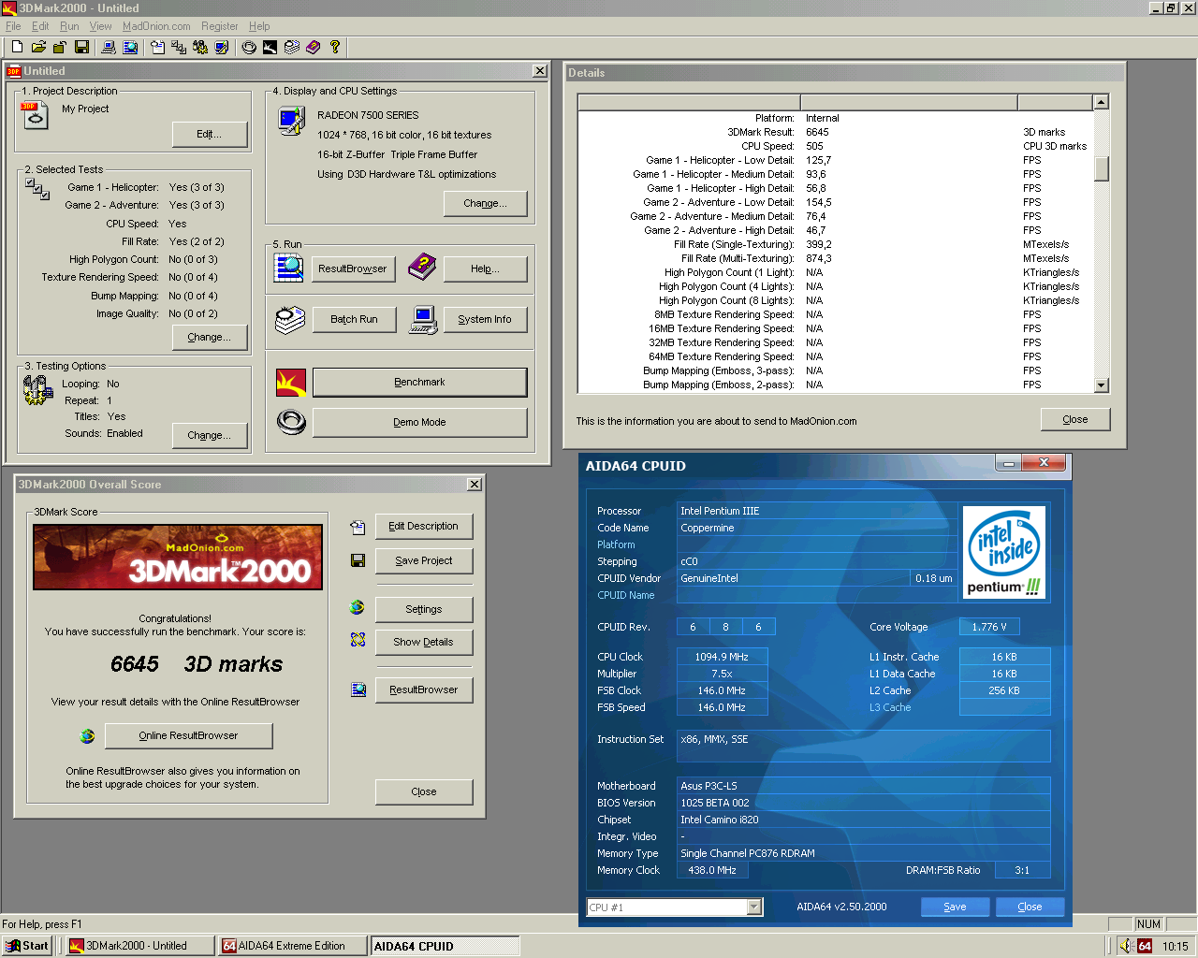This screenshot has width=1198, height=958.
Task: Click the Testing Options toolbar icon
Action: pyautogui.click(x=200, y=47)
